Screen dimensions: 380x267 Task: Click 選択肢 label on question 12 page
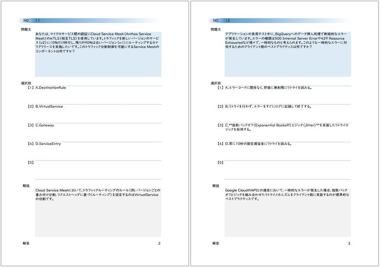pos(216,83)
